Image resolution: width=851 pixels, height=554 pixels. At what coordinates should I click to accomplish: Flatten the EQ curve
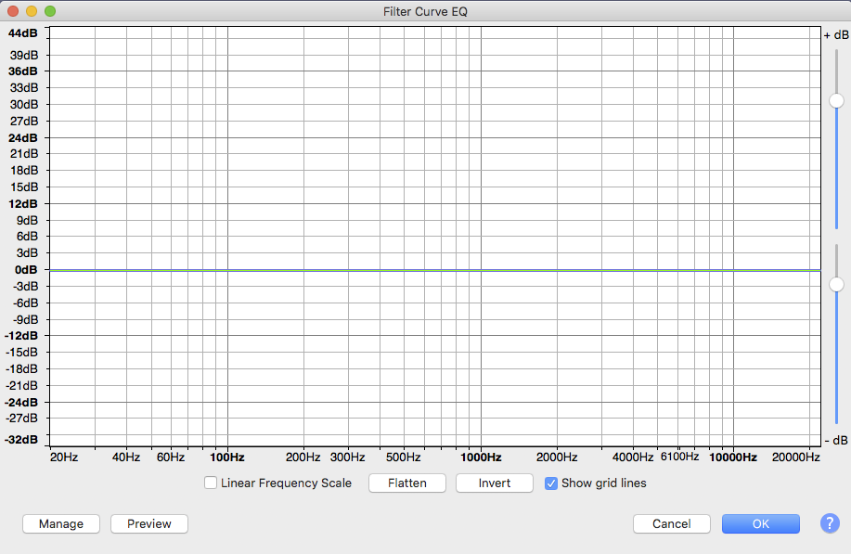pos(407,483)
